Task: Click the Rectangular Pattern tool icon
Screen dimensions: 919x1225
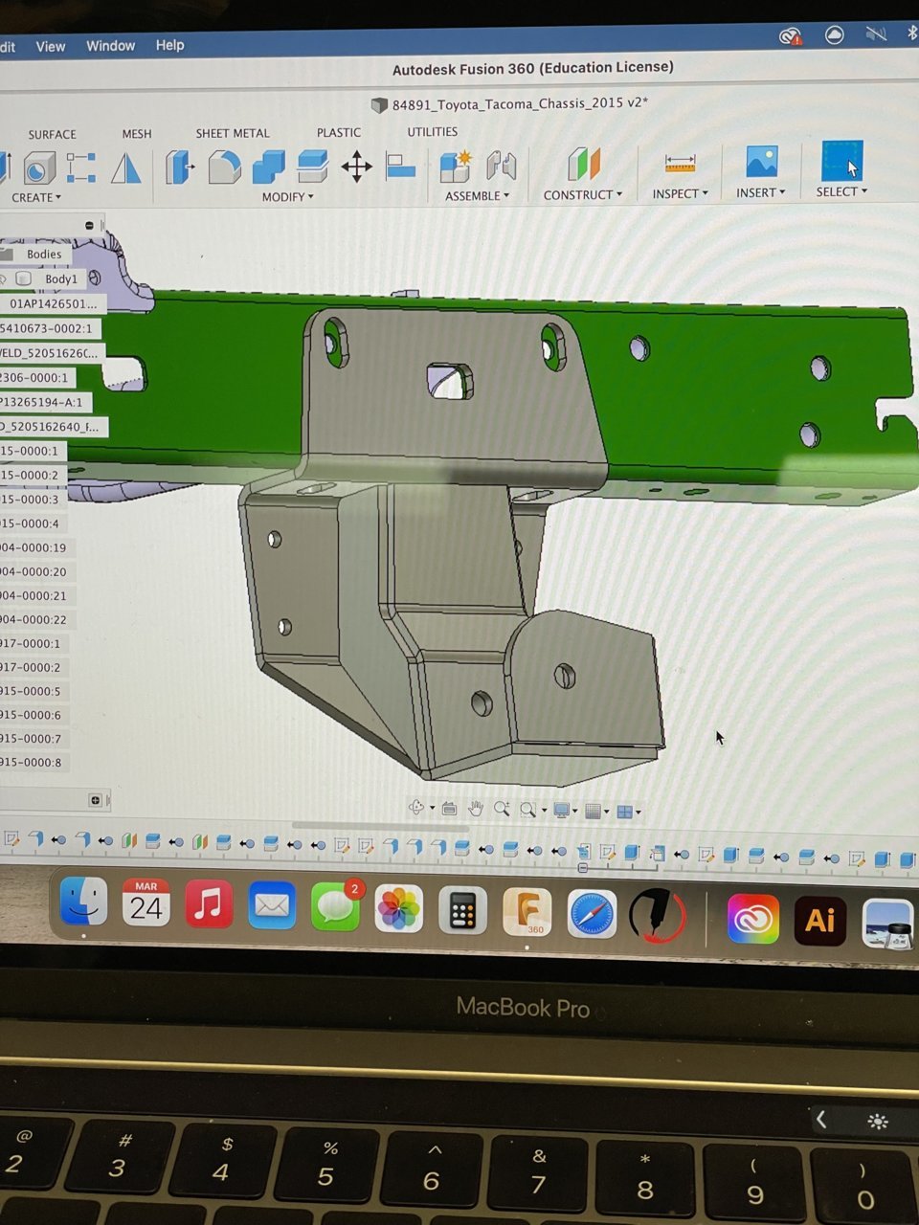Action: (81, 168)
